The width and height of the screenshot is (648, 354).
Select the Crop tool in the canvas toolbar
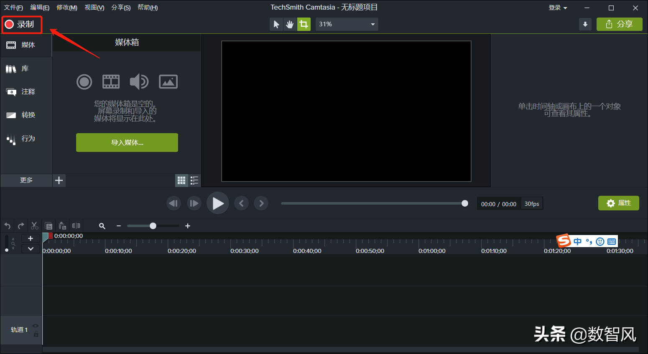(304, 24)
